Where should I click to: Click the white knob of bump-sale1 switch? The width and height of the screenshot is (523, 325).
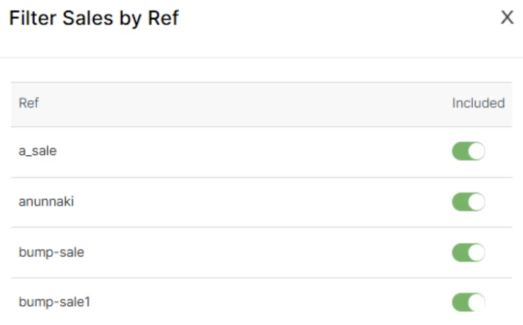477,302
